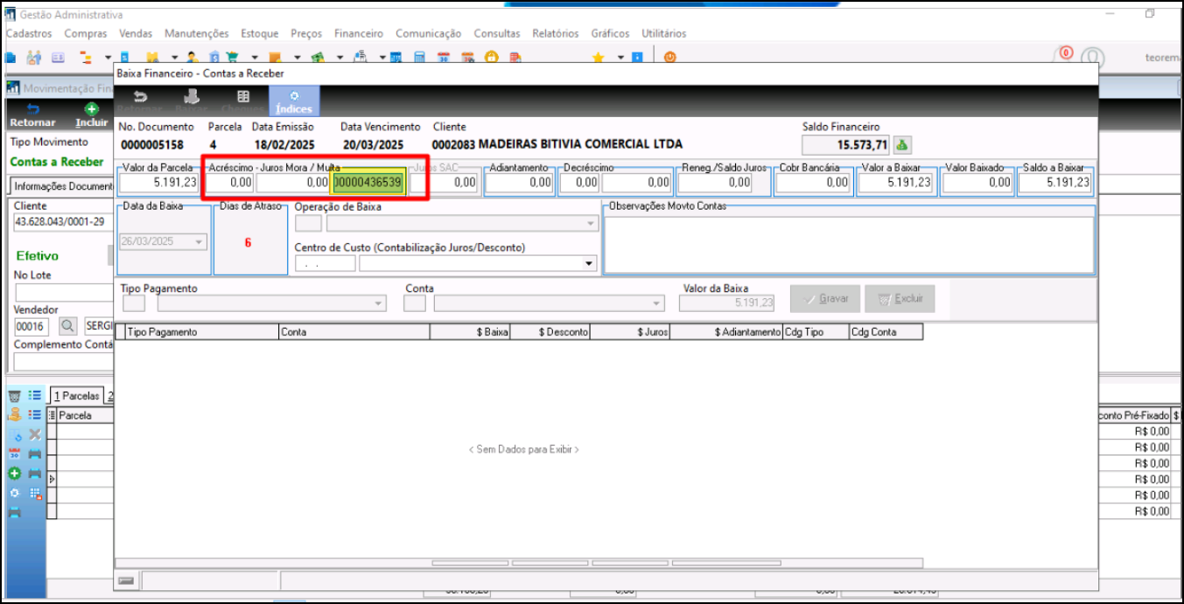Screen dimensions: 1184x604
Task: Click the $ Desconto column header
Action: 550,332
